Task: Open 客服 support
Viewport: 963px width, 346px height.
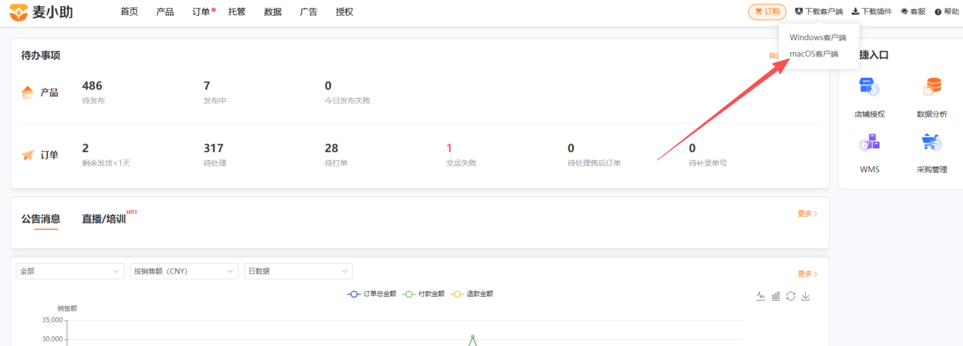Action: tap(913, 11)
